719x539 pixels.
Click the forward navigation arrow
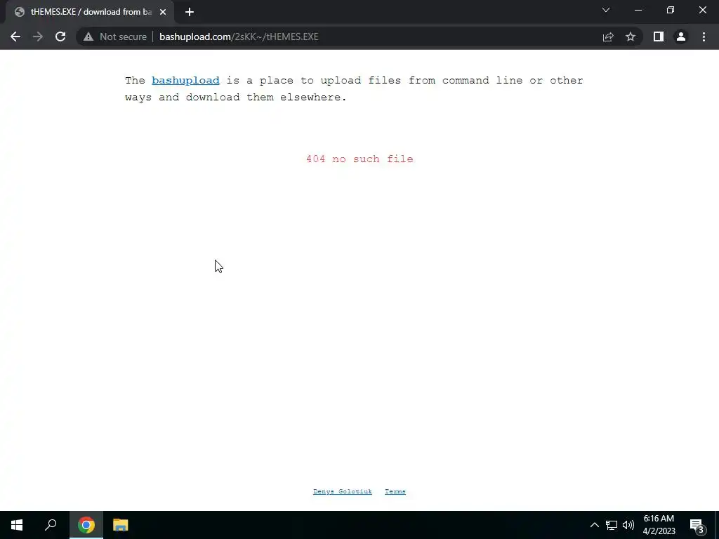(x=38, y=36)
